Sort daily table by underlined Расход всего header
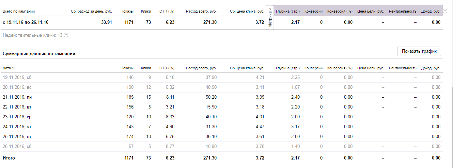Image resolution: width=453 pixels, height=168 pixels. pos(201,68)
